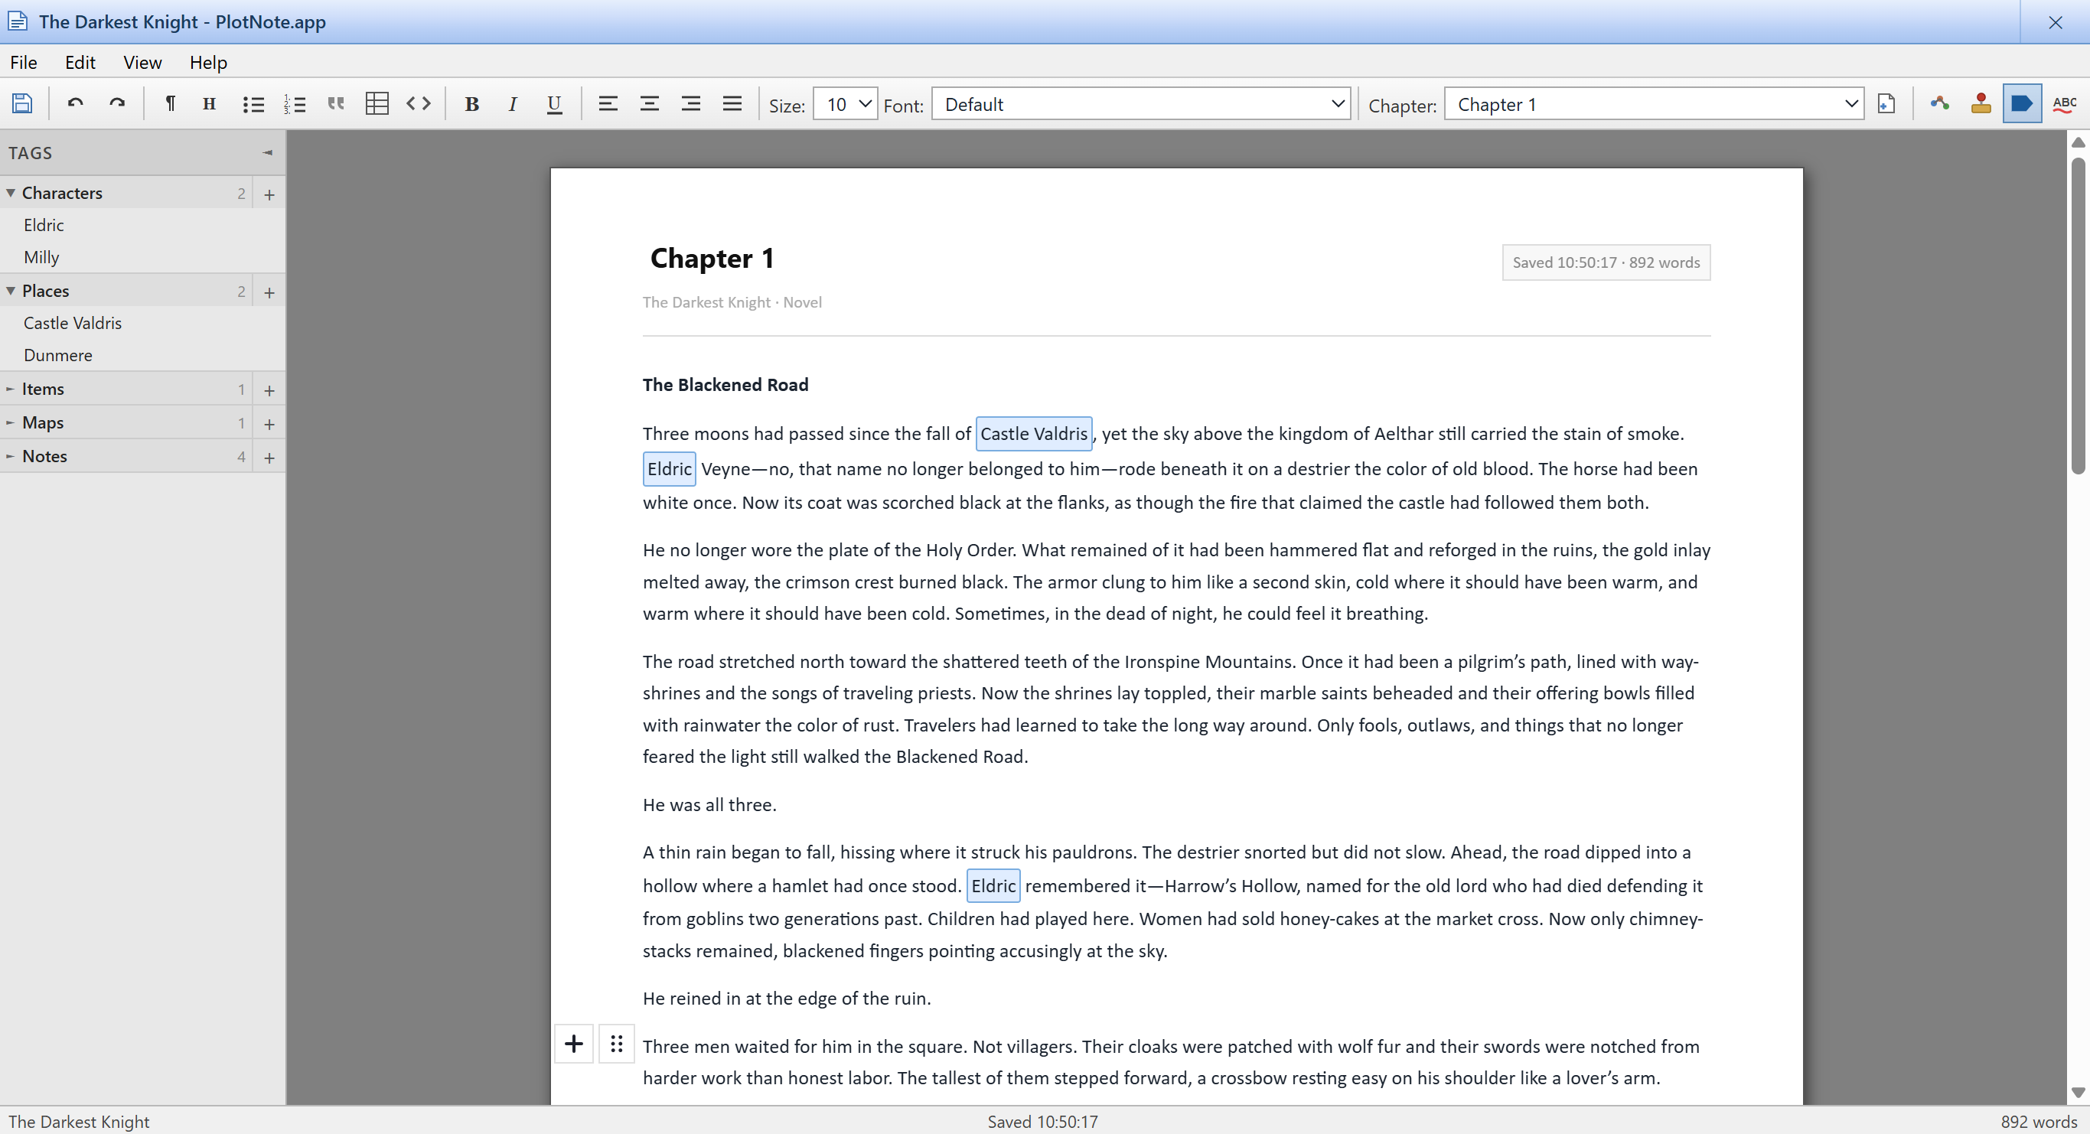The width and height of the screenshot is (2090, 1134).
Task: Collapse the Places tag group
Action: (11, 291)
